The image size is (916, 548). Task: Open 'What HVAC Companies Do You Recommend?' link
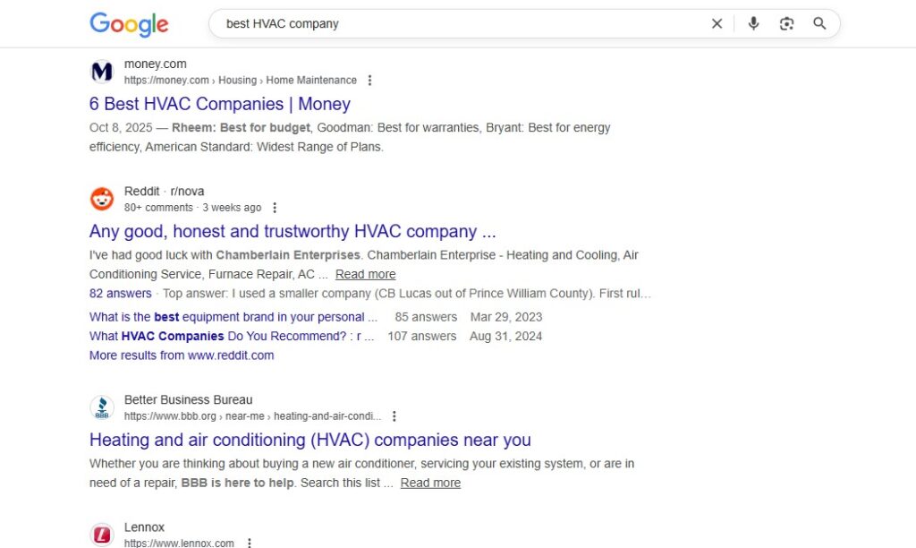pos(232,337)
